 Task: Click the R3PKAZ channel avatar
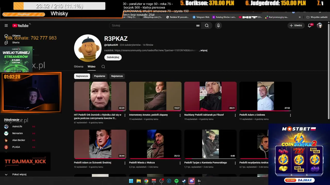pos(88,48)
